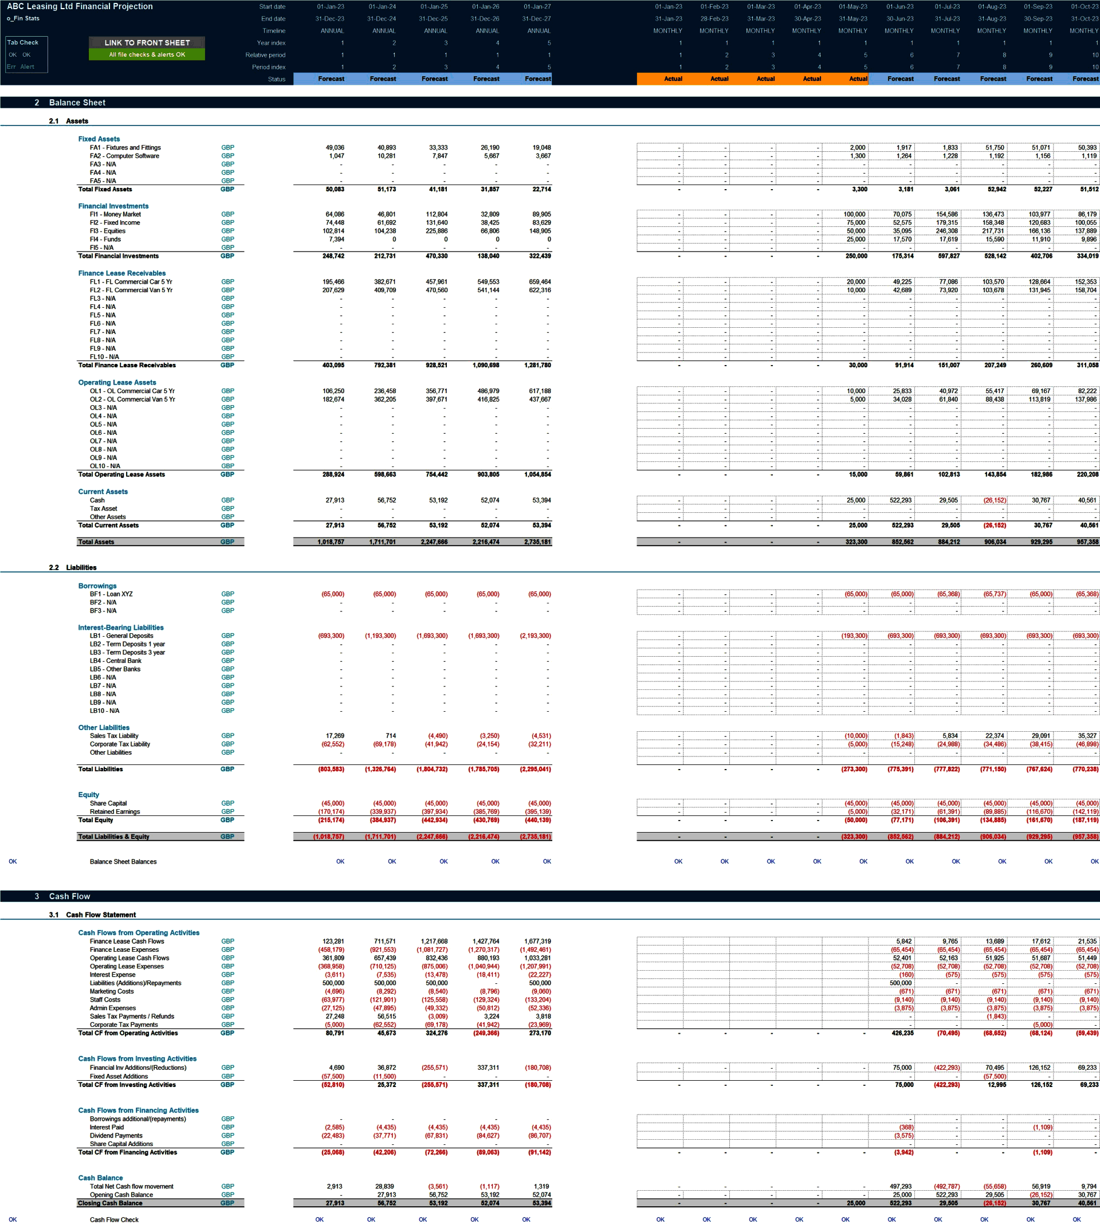The height and width of the screenshot is (1224, 1100).
Task: Select the 'Opening Cash Balance' row label
Action: [x=121, y=1195]
